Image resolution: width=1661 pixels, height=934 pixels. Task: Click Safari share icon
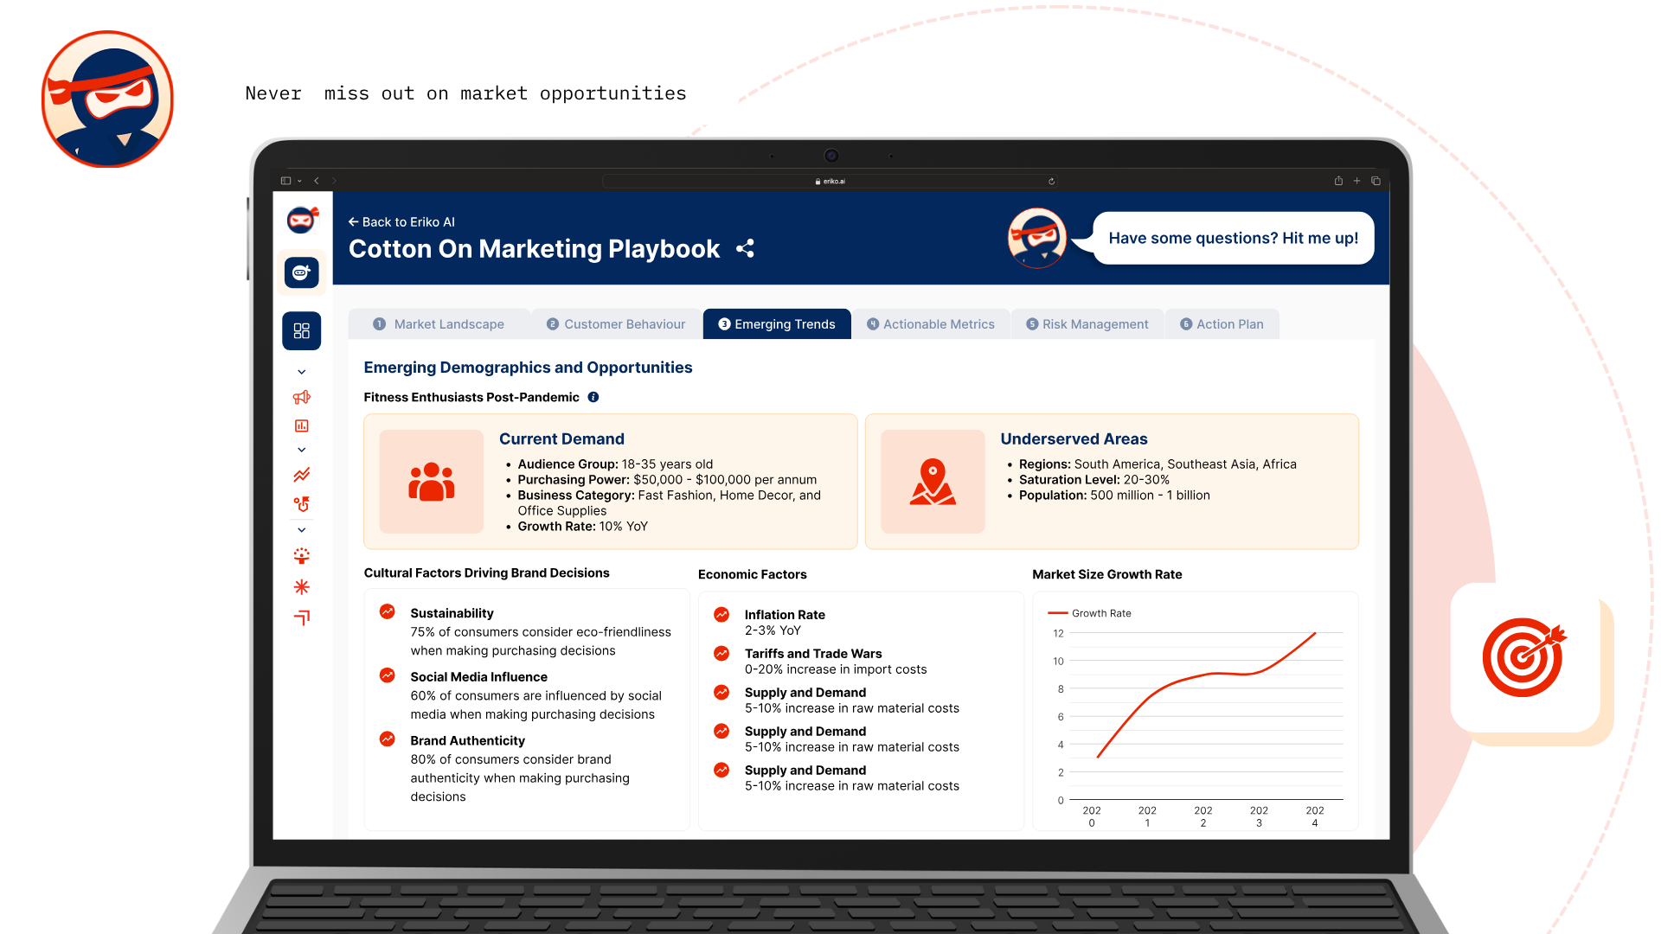tap(1338, 181)
